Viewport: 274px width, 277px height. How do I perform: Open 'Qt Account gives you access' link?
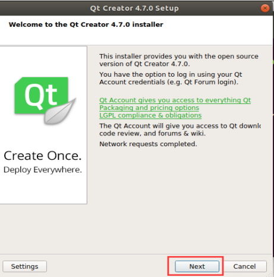coord(175,100)
